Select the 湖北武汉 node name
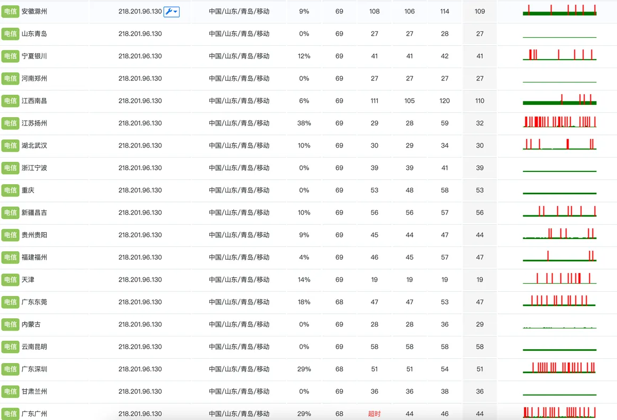617x420 pixels. click(x=34, y=145)
